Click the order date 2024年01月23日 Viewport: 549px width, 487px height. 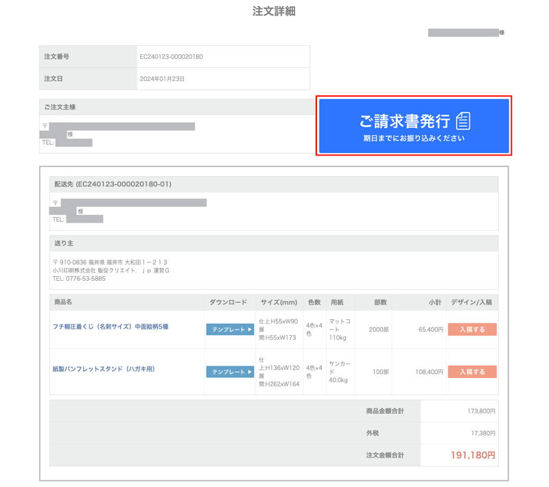click(162, 79)
